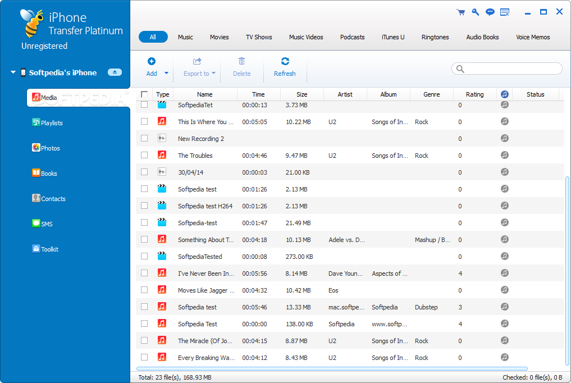This screenshot has height=383, width=571.
Task: Click the Export to icon
Action: 197,61
